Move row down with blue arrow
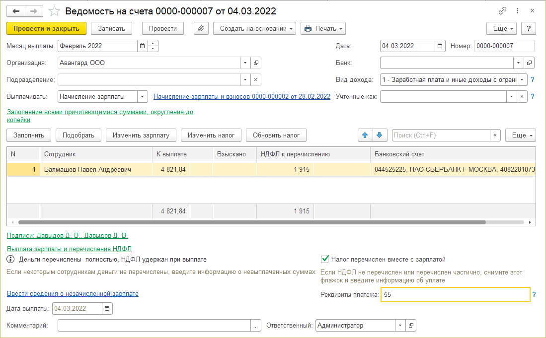 point(379,135)
